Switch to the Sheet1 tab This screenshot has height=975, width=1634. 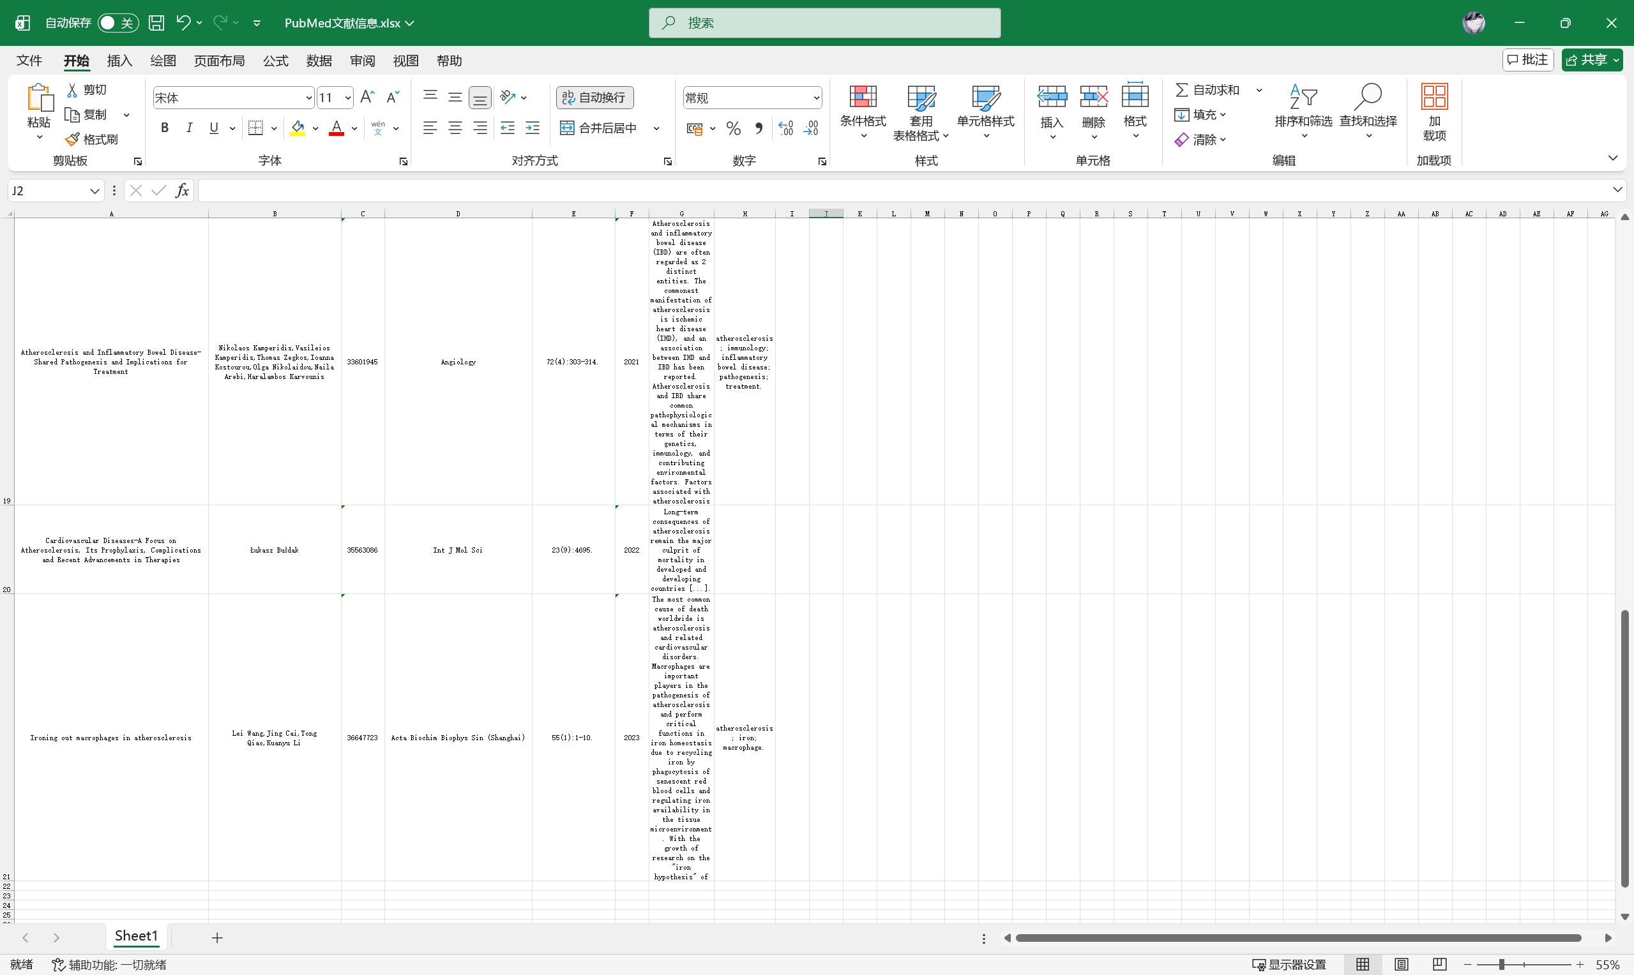[136, 936]
